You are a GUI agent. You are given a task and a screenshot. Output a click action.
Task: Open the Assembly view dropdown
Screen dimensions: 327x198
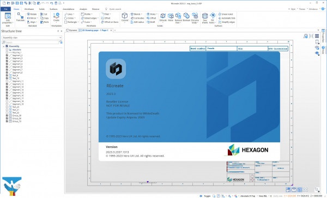(x=32, y=38)
